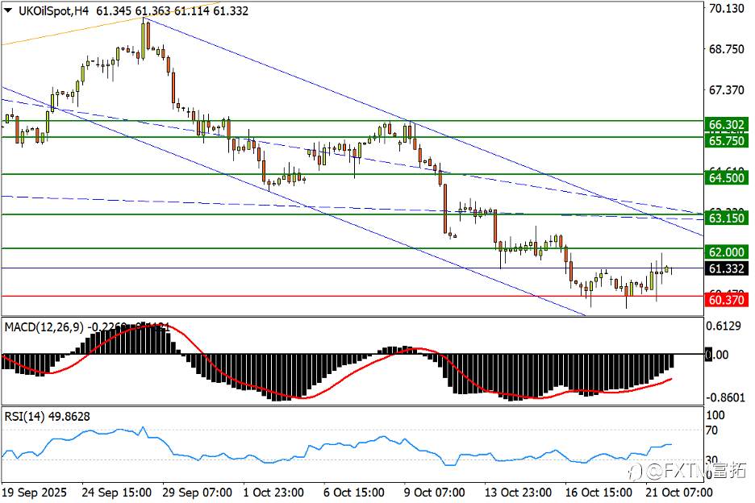Select the 64.500 green price label
Viewport: 755px width, 503px height.
click(727, 177)
